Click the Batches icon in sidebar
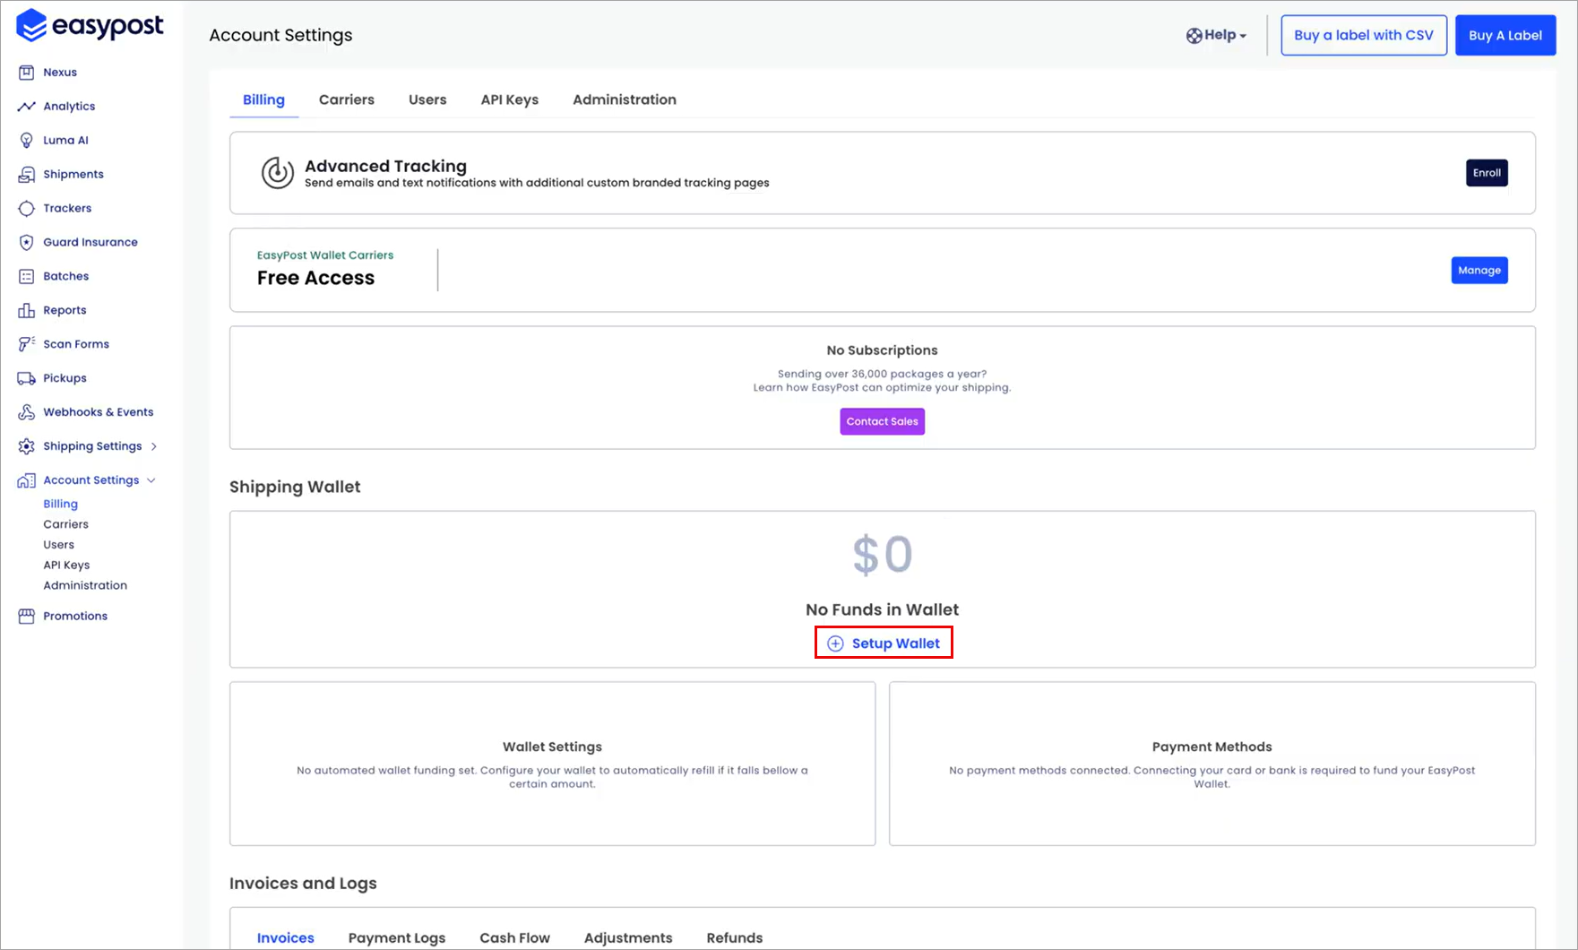 pyautogui.click(x=27, y=277)
